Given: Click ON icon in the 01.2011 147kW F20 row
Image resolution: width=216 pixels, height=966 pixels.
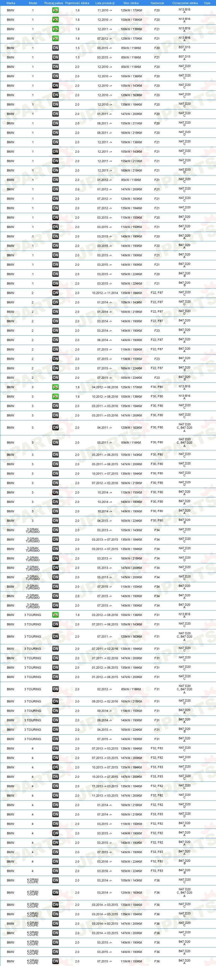Looking at the screenshot, I should tap(55, 114).
